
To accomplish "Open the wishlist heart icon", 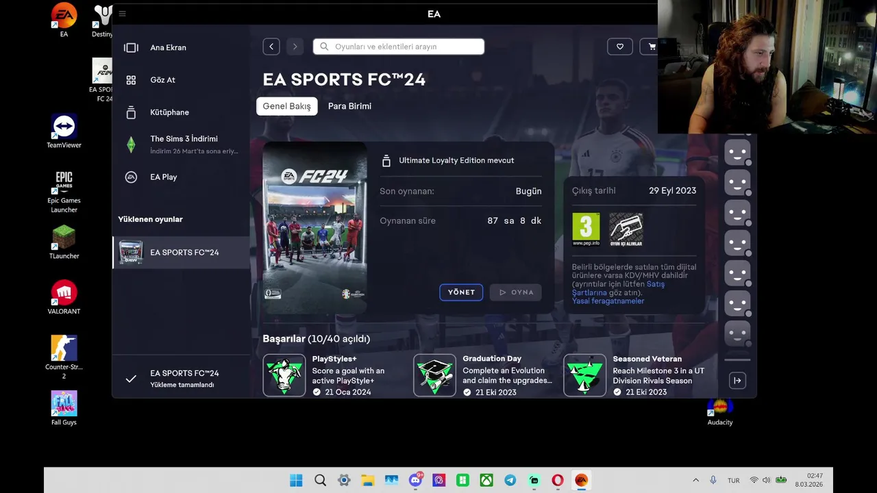I will (x=620, y=47).
